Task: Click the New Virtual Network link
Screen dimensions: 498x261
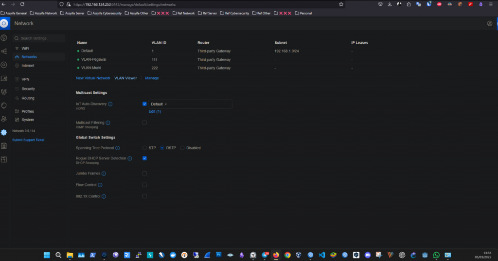Action: 93,78
